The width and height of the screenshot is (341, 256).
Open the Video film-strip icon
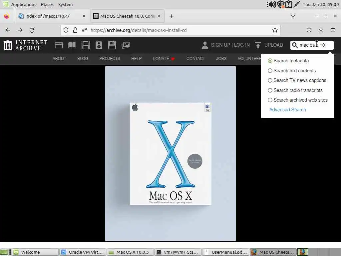tap(86, 45)
